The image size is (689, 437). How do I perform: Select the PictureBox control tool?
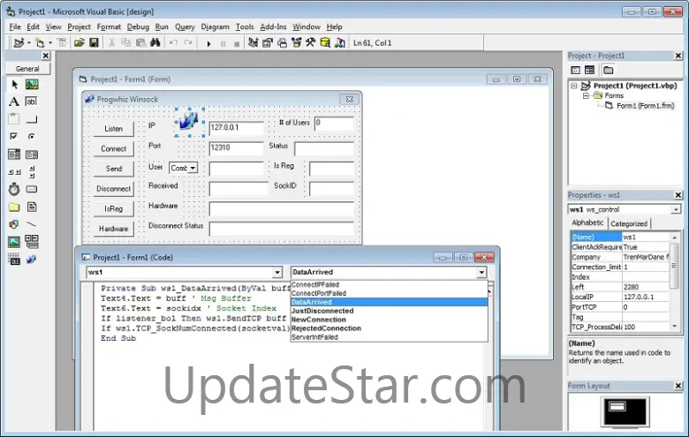pyautogui.click(x=32, y=85)
